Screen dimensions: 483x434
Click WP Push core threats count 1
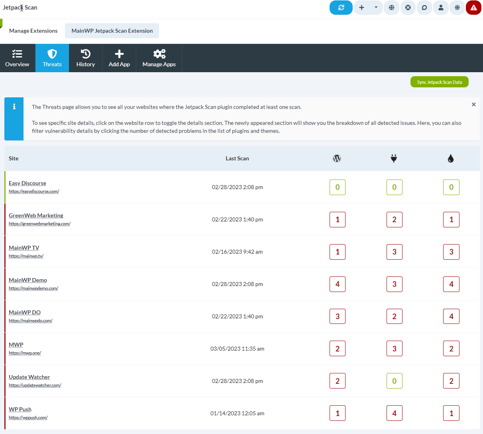click(x=338, y=413)
